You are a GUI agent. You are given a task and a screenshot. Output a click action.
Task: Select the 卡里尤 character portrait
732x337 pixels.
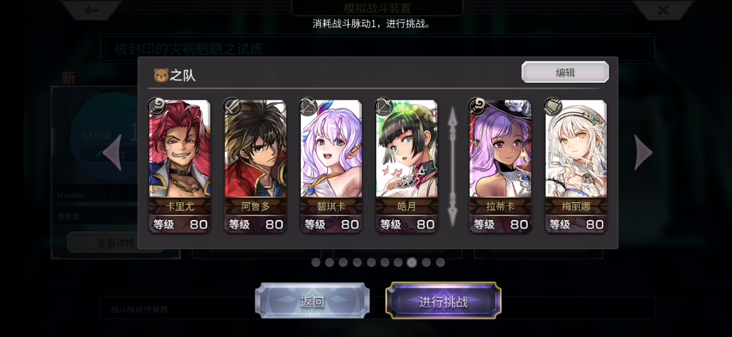point(180,149)
